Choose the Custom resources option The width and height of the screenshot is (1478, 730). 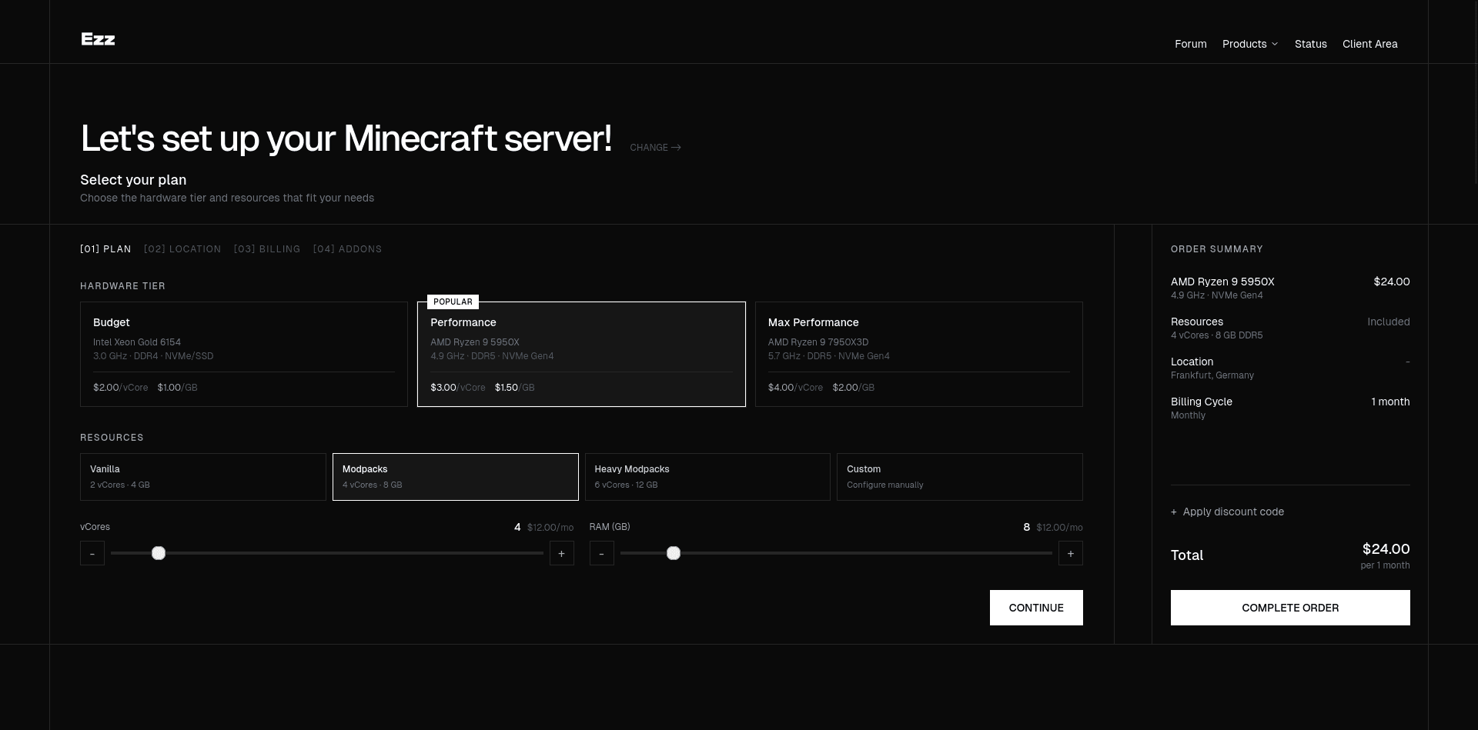959,477
